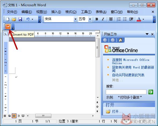Open file using the folder icon
Screen dimensions: 158x126
click(x=14, y=19)
